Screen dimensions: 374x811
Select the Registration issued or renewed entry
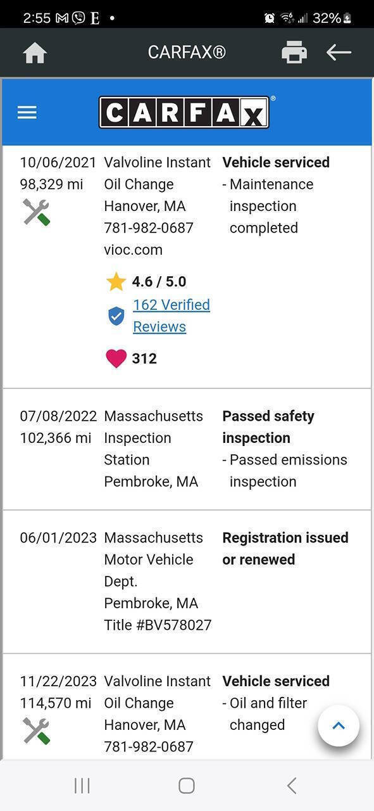(187, 582)
